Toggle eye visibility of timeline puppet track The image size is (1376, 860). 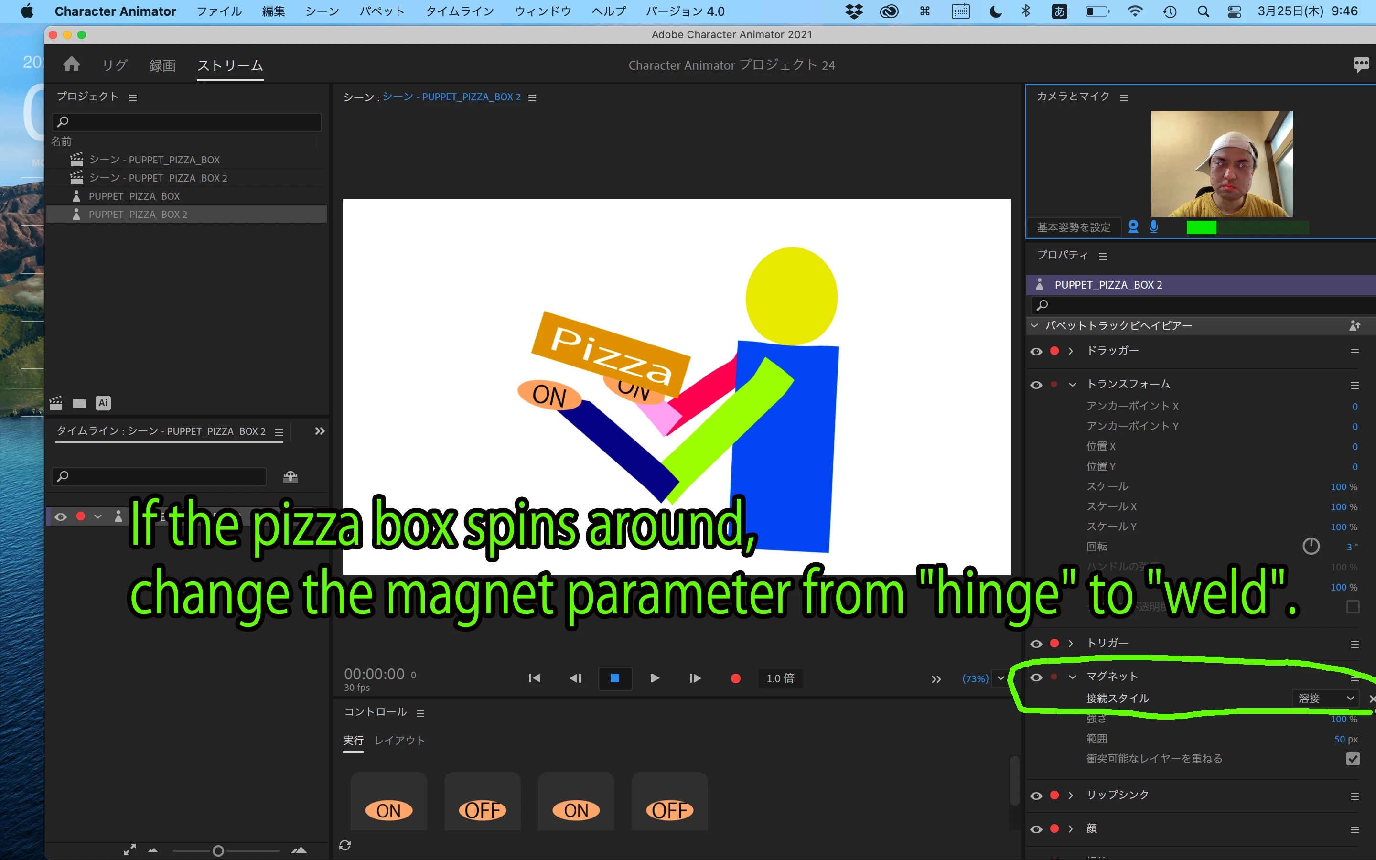[x=61, y=516]
